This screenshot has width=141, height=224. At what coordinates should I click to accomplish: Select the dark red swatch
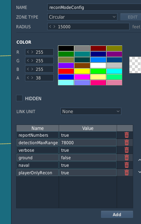point(98,48)
